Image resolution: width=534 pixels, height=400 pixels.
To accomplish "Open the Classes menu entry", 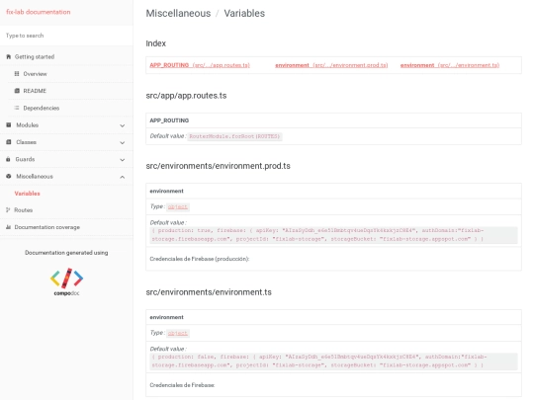I will pyautogui.click(x=27, y=142).
